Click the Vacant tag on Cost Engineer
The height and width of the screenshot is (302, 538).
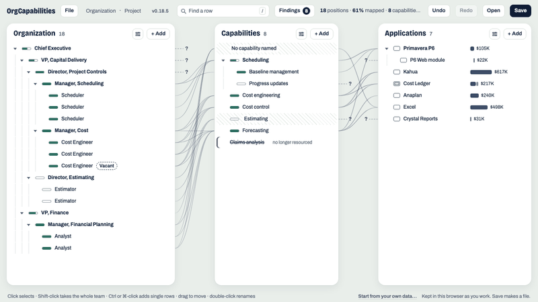click(107, 166)
